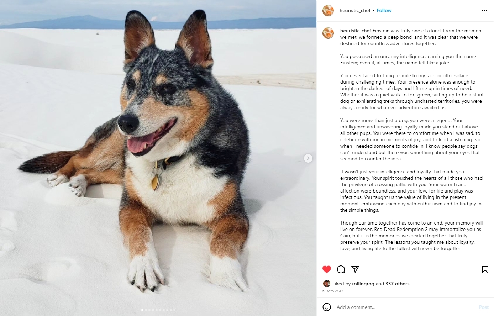Viewport: 494px width, 316px height.
Task: Focus the Add a comment field
Action: [x=406, y=307]
